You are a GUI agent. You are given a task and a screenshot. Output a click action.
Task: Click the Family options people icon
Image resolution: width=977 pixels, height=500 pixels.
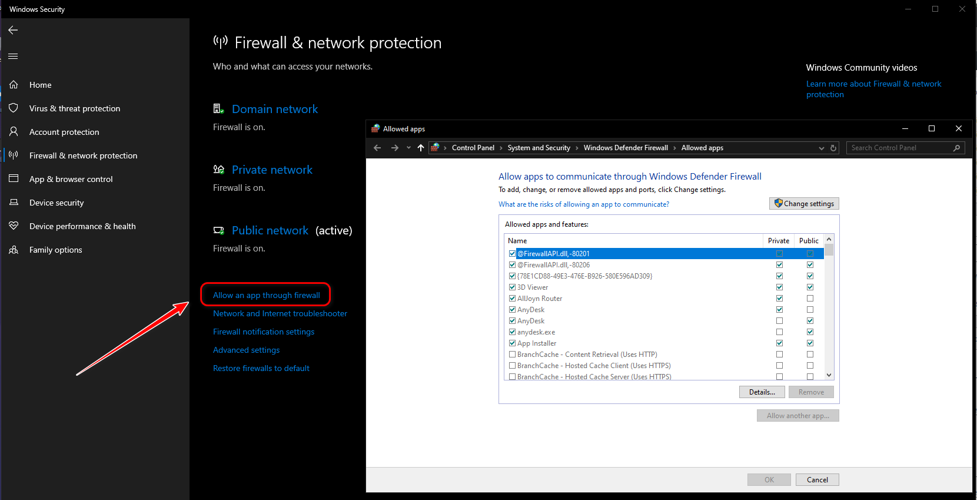click(x=14, y=250)
